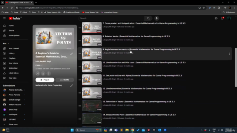Download the playlist icon
The image size is (237, 133).
click(43, 74)
